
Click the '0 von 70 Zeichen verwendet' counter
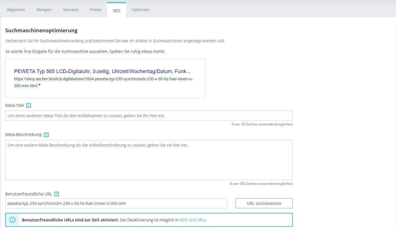click(262, 125)
